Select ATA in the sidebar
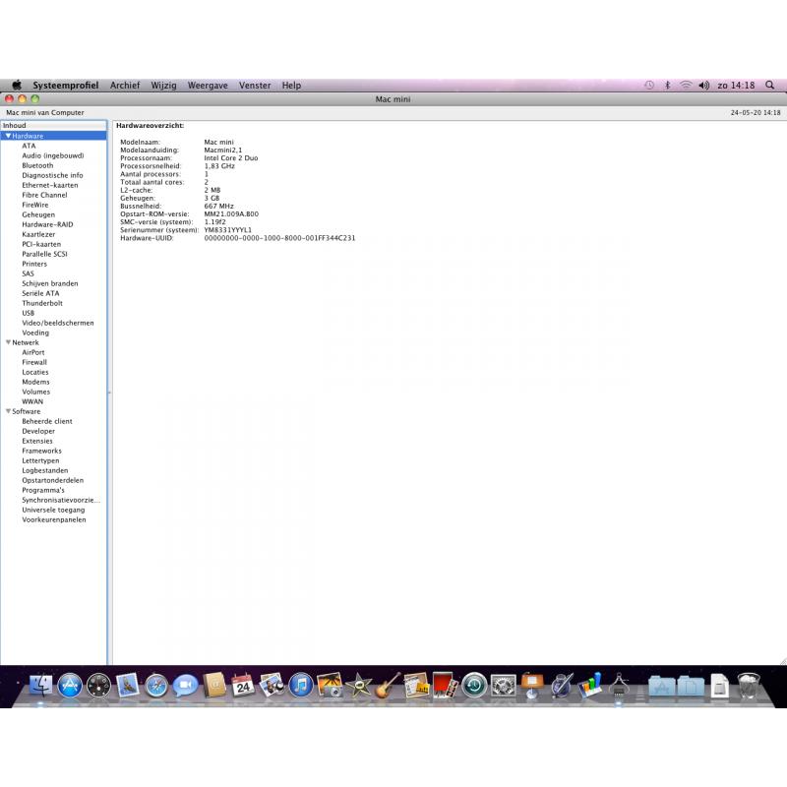Image resolution: width=787 pixels, height=787 pixels. 29,146
